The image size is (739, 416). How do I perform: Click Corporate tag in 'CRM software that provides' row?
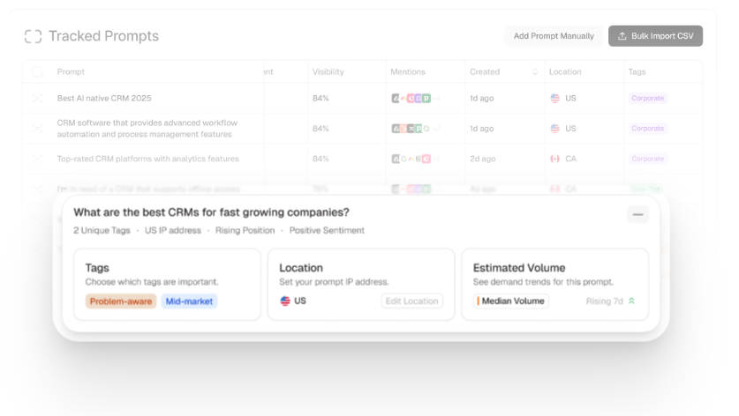pos(647,128)
